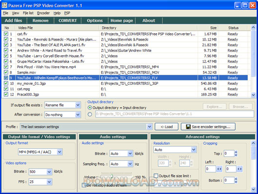Screen dimensions: 258x194
Task: Click the Home page toolbar button
Action: pyautogui.click(x=122, y=20)
